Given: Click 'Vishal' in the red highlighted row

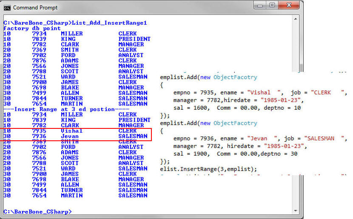Looking at the screenshot, I should [x=71, y=131].
